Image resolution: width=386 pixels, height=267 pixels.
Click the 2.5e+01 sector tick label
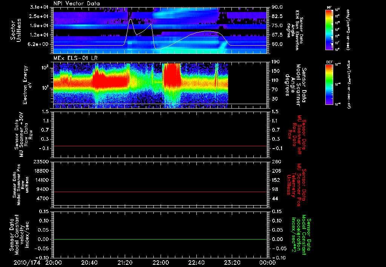click(x=39, y=16)
